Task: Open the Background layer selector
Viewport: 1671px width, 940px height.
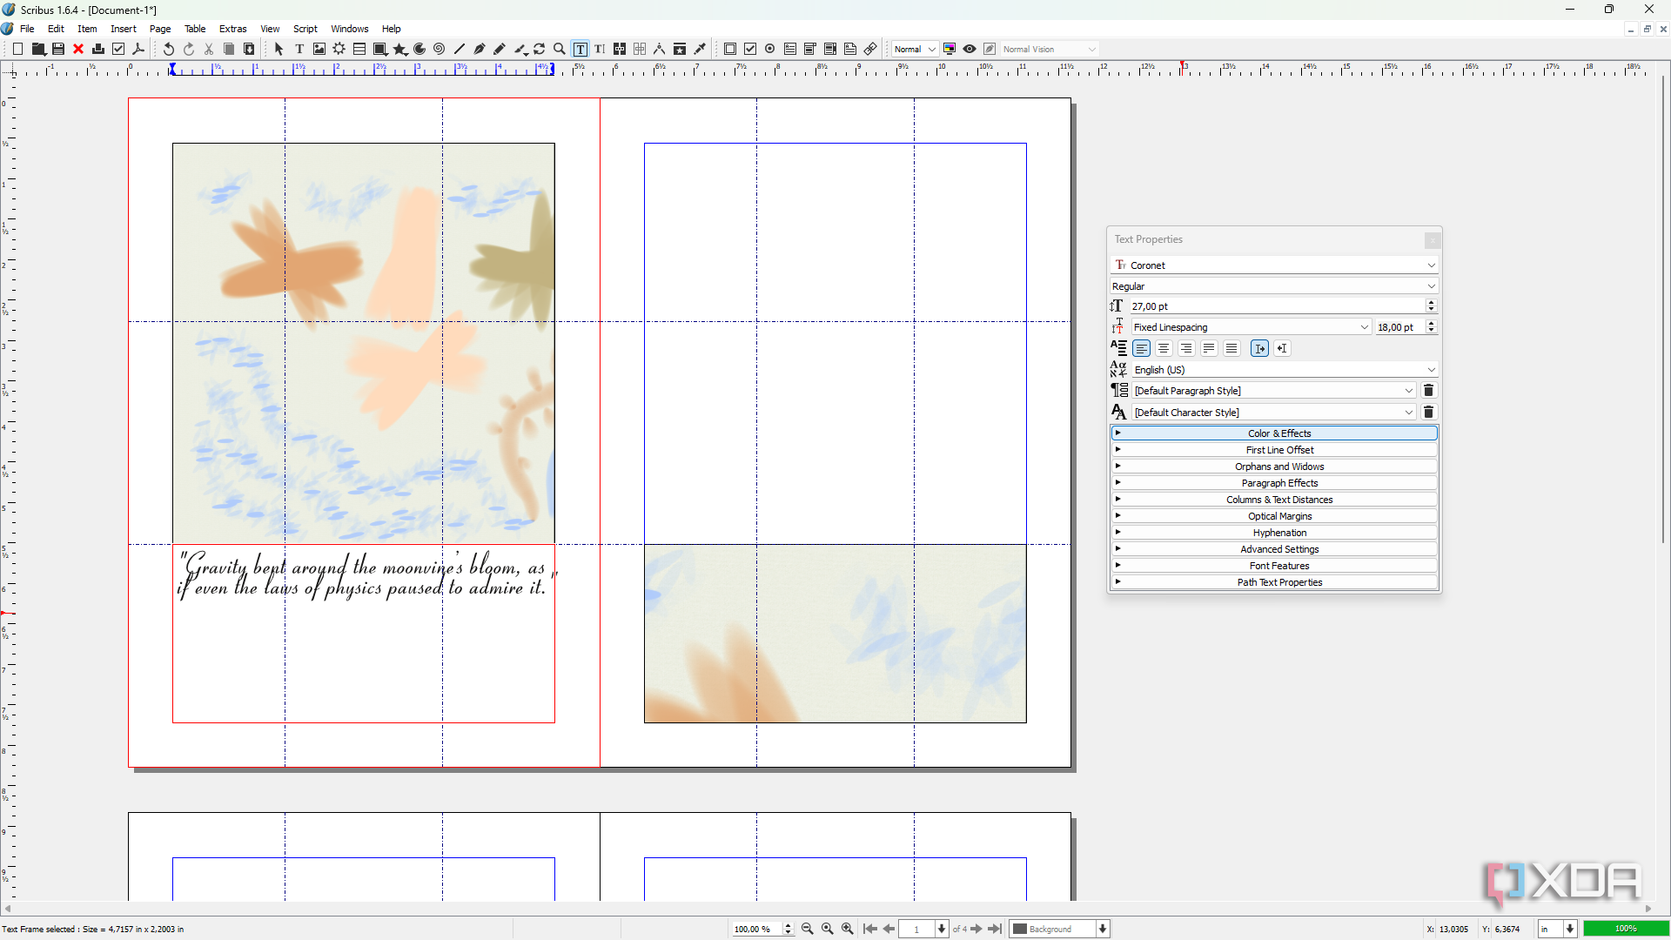Action: 1060,930
